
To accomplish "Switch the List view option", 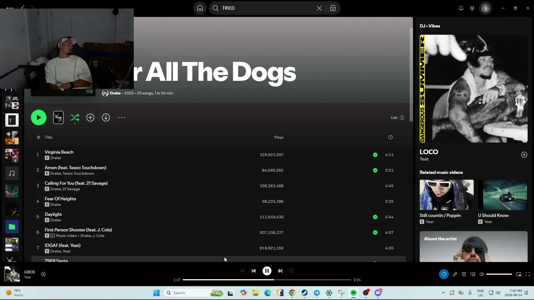I will [x=397, y=117].
